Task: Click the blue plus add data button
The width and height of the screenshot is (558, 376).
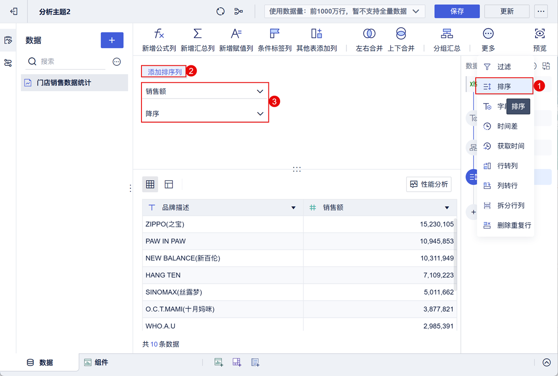Action: tap(112, 40)
